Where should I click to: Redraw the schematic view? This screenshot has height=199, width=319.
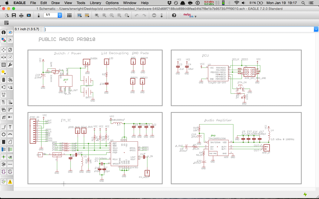pyautogui.click(x=119, y=15)
